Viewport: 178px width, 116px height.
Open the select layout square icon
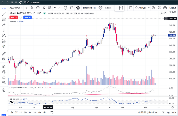click(131, 8)
